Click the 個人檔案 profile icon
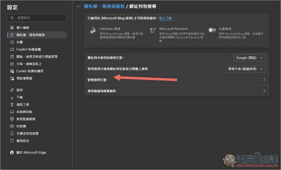Viewport: 281px width, 170px height. [x=12, y=28]
